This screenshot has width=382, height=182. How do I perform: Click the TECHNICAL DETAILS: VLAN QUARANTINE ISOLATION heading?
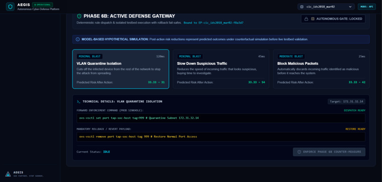122,102
